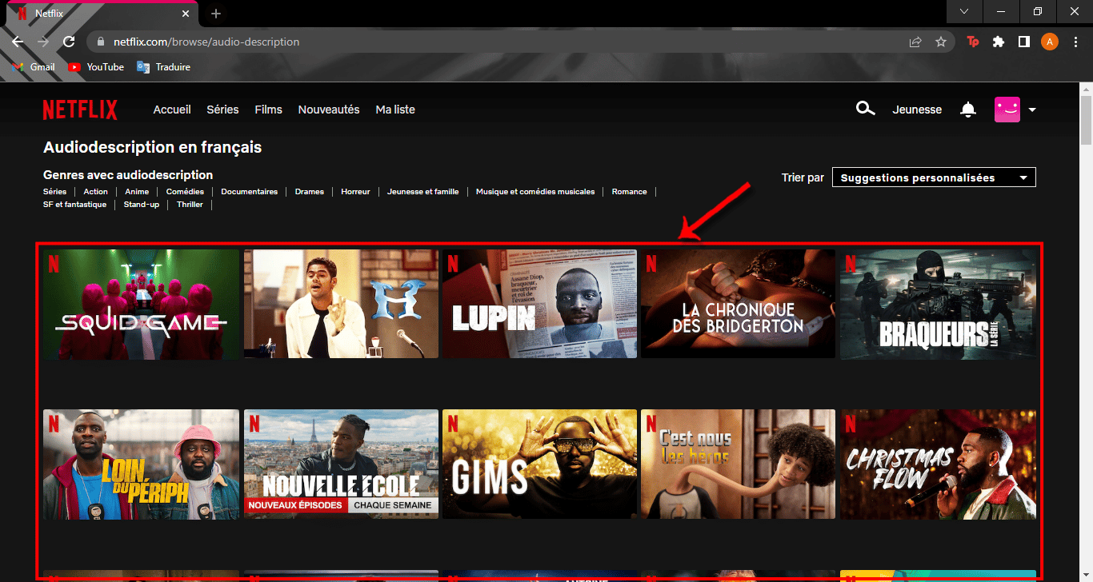Open the Braqueurs la série card

[938, 304]
